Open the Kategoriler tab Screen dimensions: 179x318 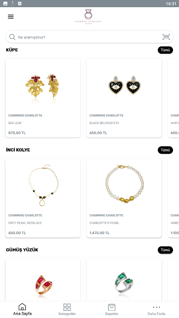pyautogui.click(x=67, y=309)
